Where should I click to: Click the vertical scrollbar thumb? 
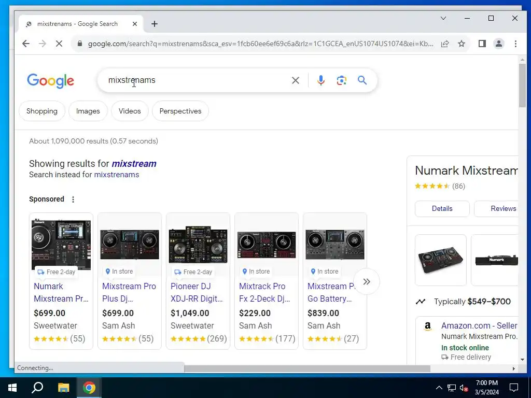coord(522,86)
